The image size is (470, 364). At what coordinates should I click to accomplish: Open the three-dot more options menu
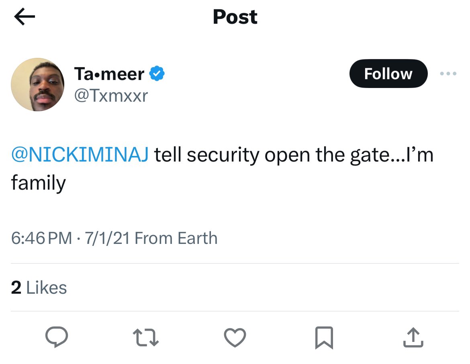pos(448,74)
